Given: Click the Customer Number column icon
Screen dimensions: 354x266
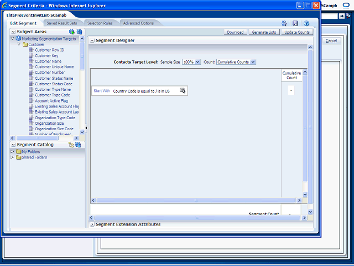Looking at the screenshot, I should [x=31, y=73].
